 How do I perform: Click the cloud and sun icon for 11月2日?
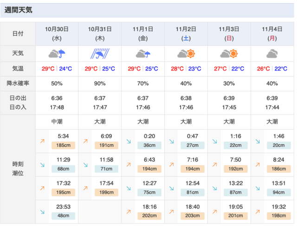click(x=186, y=54)
